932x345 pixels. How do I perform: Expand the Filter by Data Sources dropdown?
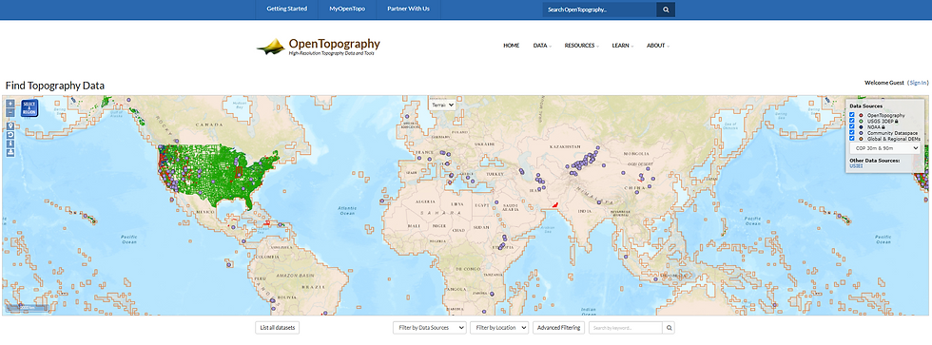(x=430, y=328)
